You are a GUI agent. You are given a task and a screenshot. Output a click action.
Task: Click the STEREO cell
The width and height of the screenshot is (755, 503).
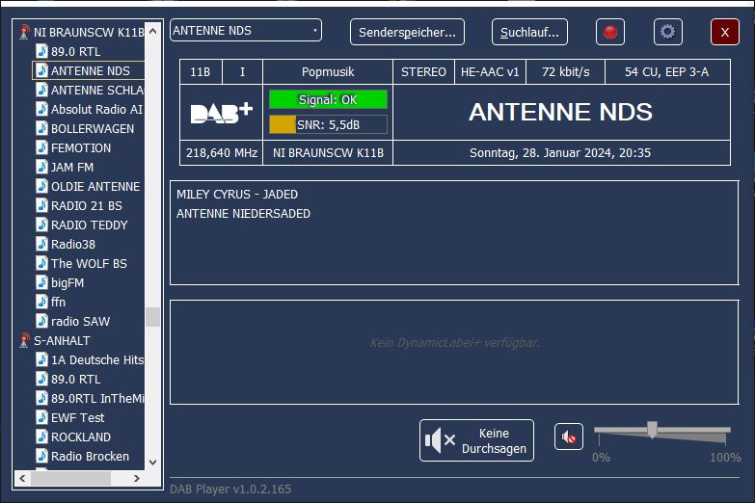pyautogui.click(x=423, y=71)
